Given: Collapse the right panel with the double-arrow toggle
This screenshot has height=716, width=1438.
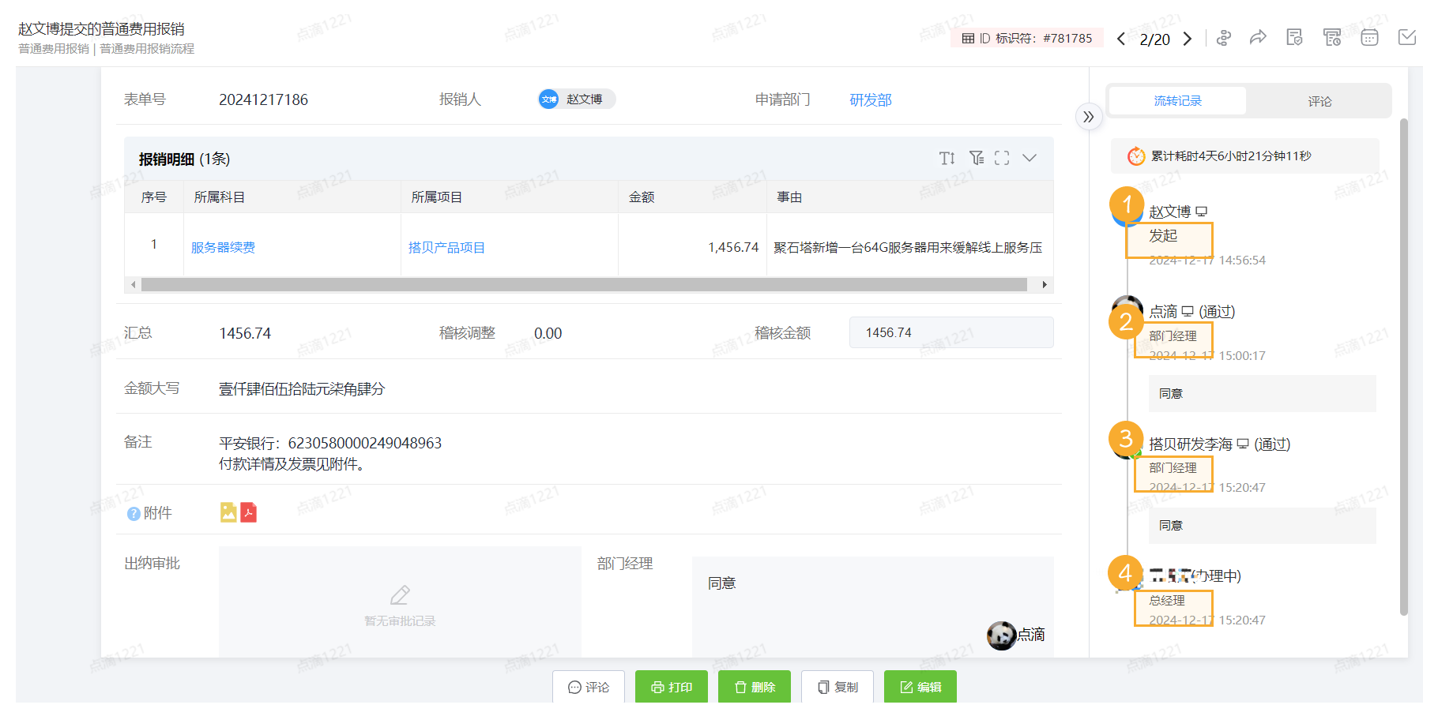Looking at the screenshot, I should point(1089,116).
